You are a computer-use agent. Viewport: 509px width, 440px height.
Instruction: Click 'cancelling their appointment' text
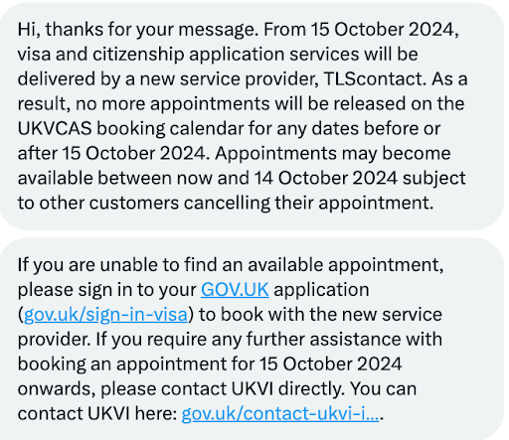[x=308, y=203]
